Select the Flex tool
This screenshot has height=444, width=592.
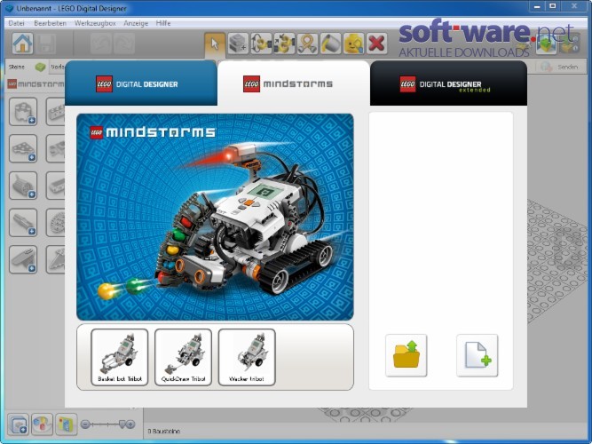pyautogui.click(x=307, y=44)
